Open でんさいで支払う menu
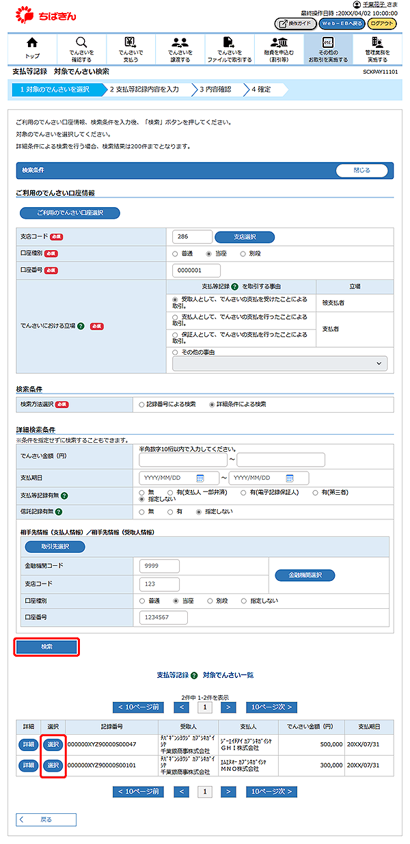This screenshot has height=844, width=410. tap(131, 49)
